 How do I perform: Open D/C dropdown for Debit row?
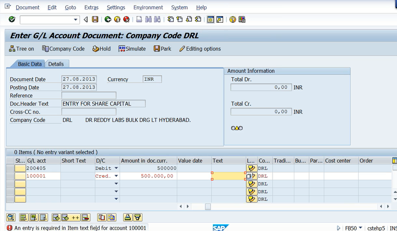click(x=116, y=168)
